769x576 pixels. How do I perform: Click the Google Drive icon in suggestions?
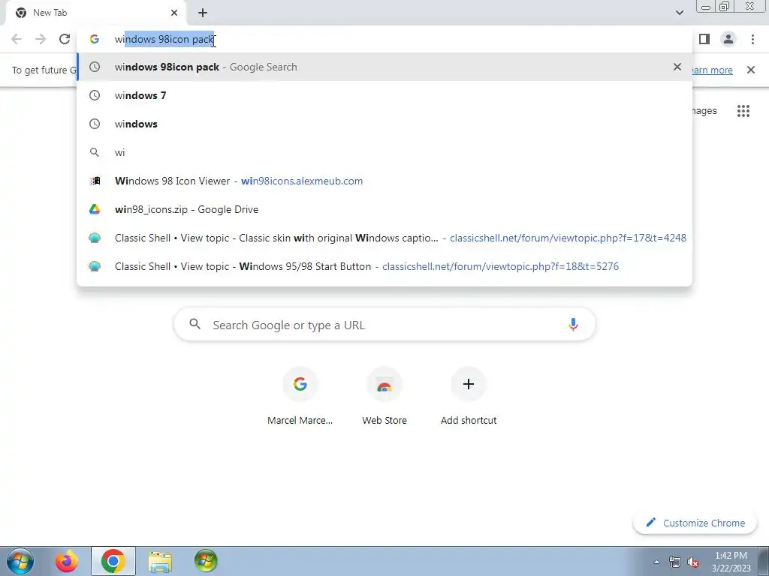[x=95, y=209]
